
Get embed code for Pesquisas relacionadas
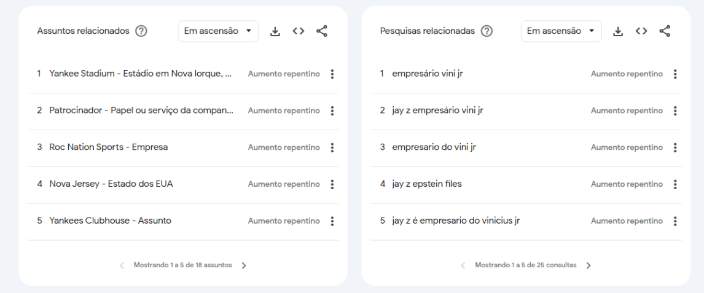point(641,31)
